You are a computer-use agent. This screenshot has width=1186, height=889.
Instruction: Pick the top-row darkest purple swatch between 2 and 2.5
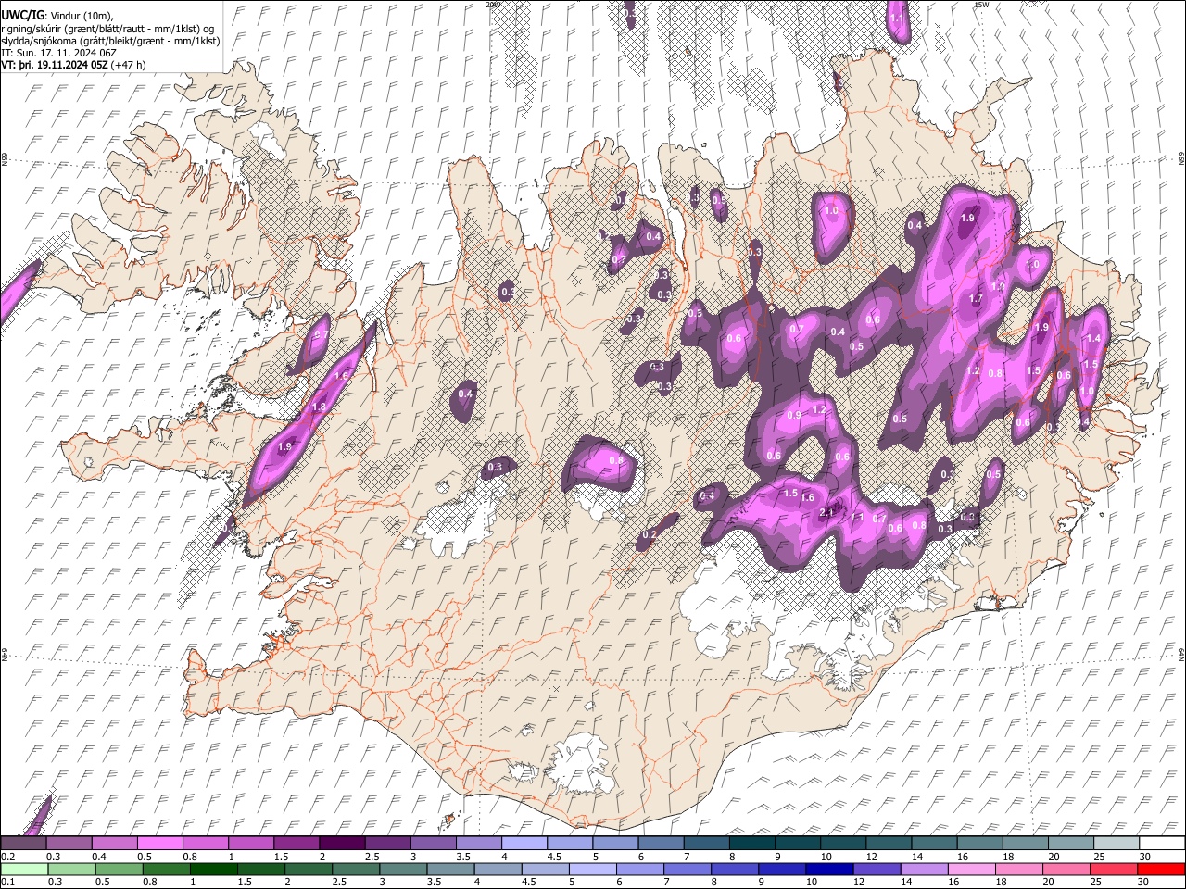pyautogui.click(x=342, y=843)
